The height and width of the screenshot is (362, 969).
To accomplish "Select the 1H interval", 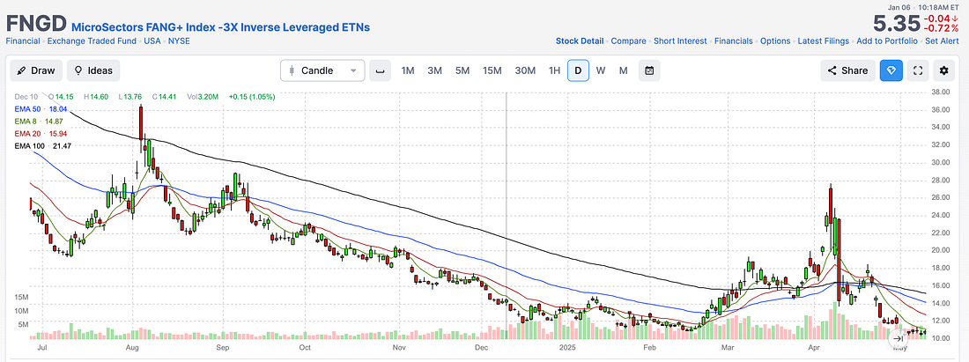I will [554, 70].
